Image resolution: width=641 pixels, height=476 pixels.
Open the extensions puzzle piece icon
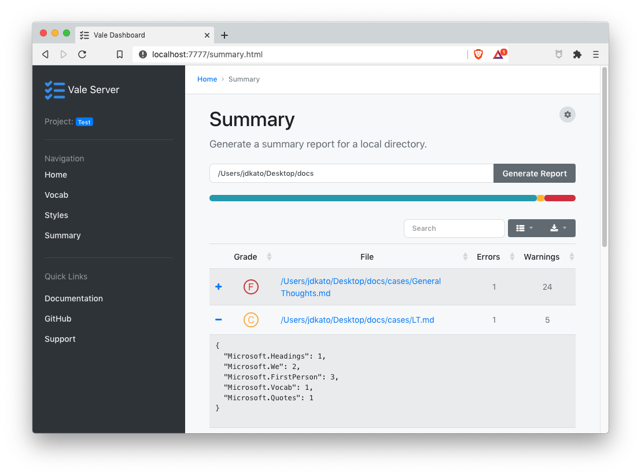coord(577,54)
